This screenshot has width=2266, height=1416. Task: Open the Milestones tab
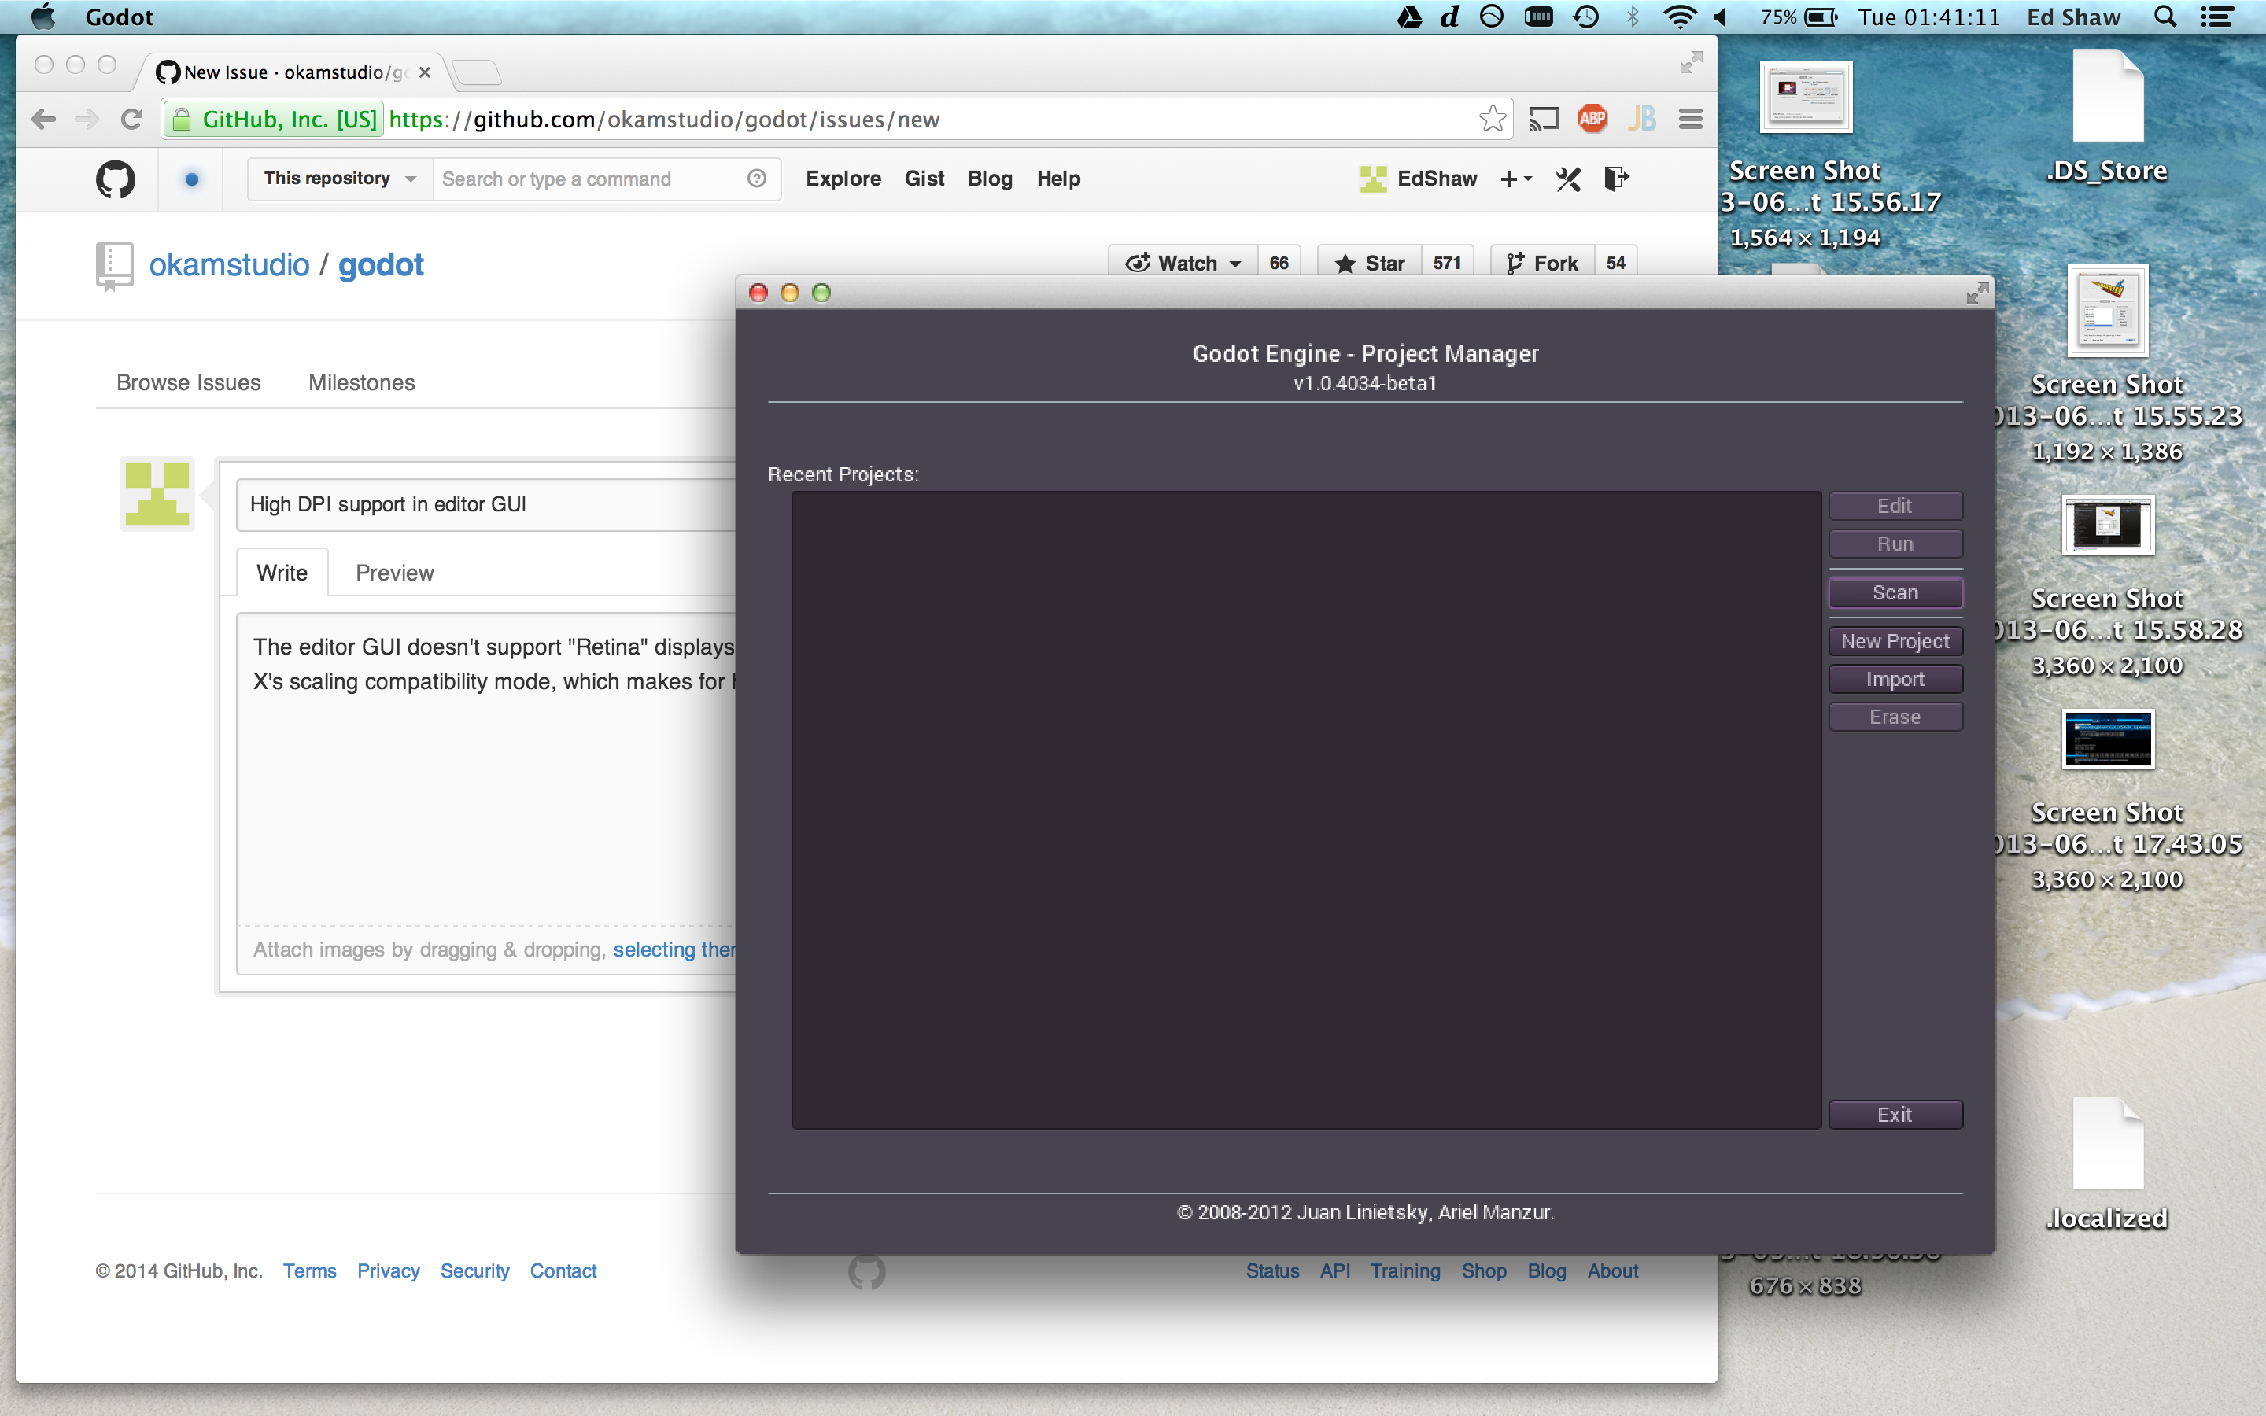pos(361,382)
